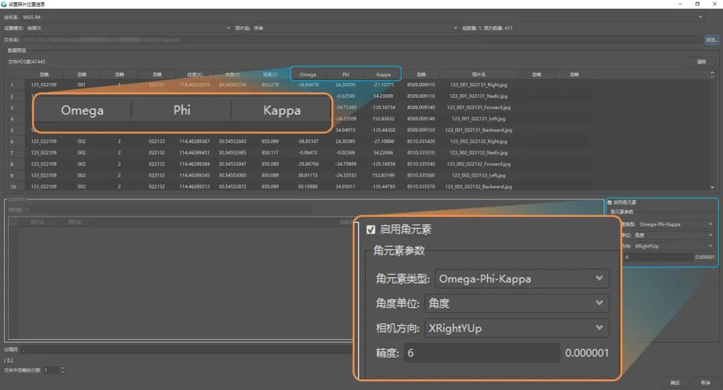Click the 文件POS数:41445 label
Screen dimensions: 723x390
[27, 62]
